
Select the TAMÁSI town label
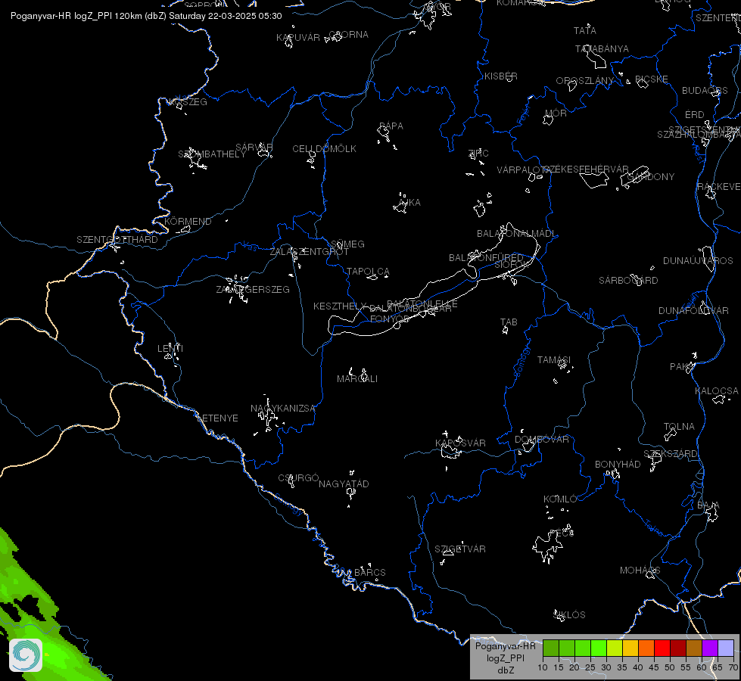tap(554, 360)
